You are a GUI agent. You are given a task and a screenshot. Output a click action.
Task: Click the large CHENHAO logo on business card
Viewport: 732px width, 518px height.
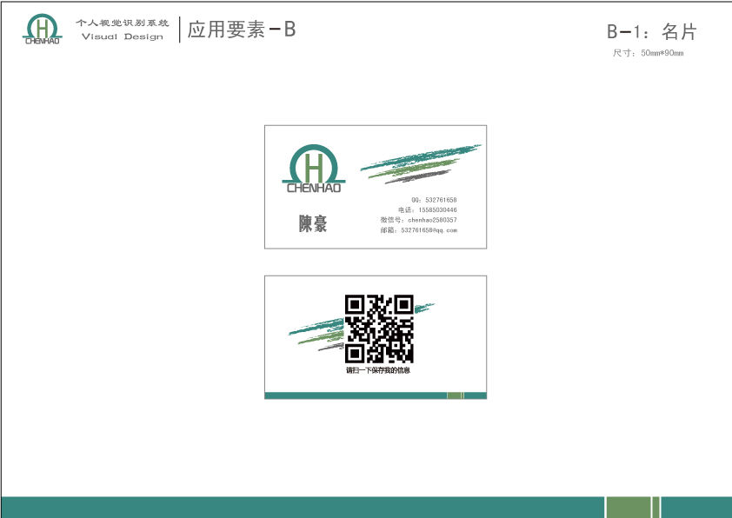click(x=314, y=169)
